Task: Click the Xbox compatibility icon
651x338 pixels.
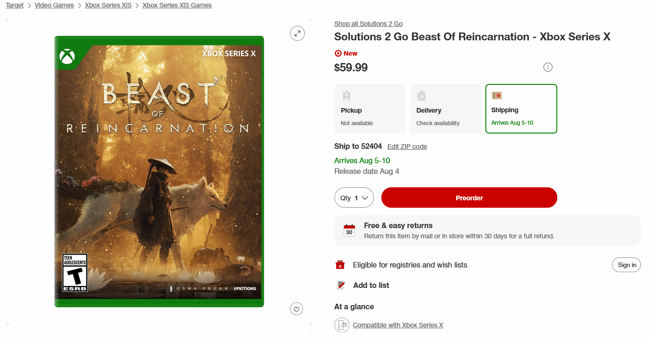Action: click(x=342, y=325)
